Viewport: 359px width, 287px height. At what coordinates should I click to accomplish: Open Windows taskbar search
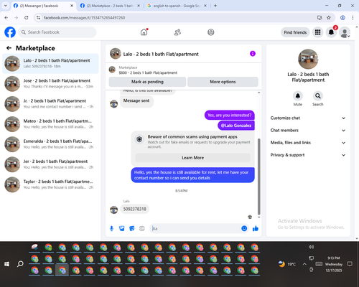(20, 264)
